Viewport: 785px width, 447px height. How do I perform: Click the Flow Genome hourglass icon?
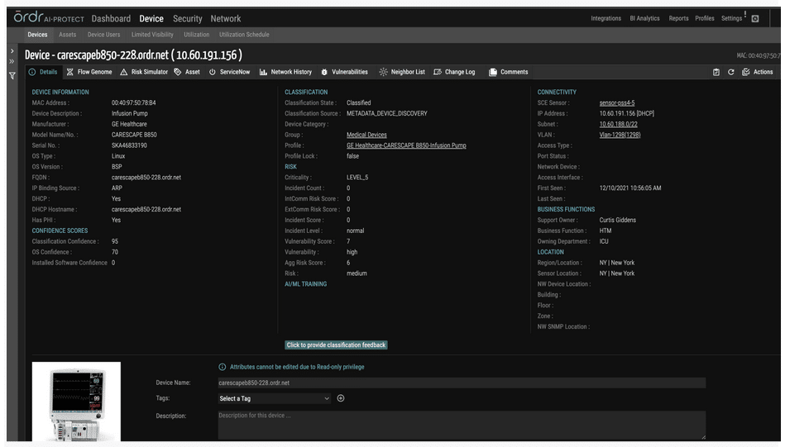pyautogui.click(x=70, y=72)
